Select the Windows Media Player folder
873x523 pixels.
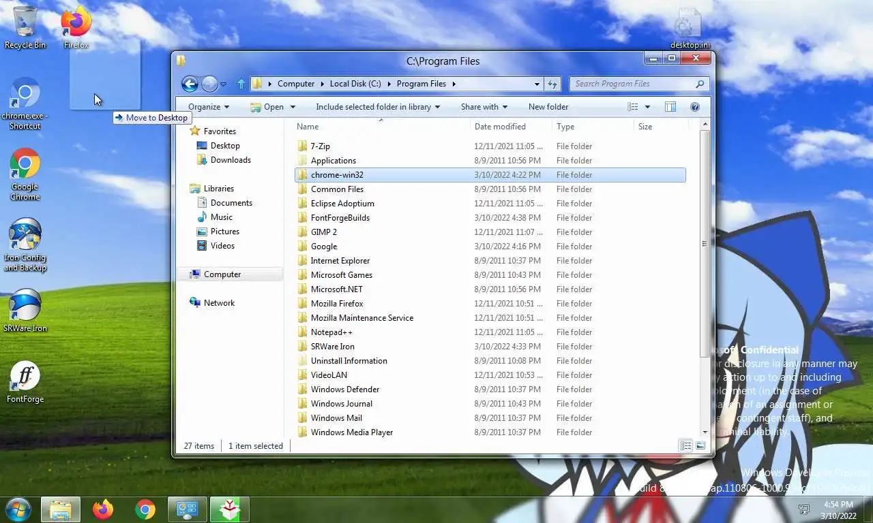[490, 432]
